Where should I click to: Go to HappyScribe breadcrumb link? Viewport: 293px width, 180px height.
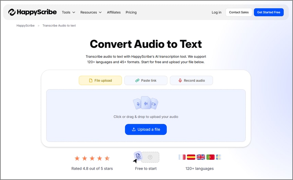click(25, 25)
